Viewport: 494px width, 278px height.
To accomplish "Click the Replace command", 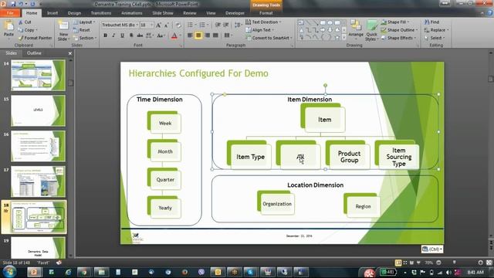I will click(x=437, y=30).
